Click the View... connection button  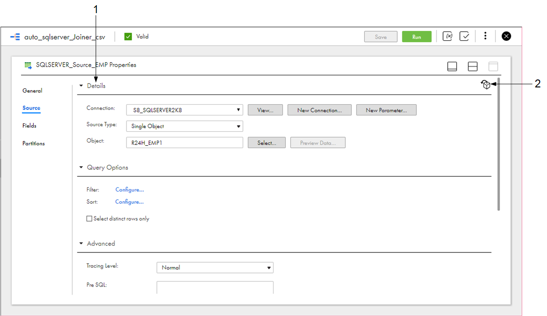[x=265, y=110]
